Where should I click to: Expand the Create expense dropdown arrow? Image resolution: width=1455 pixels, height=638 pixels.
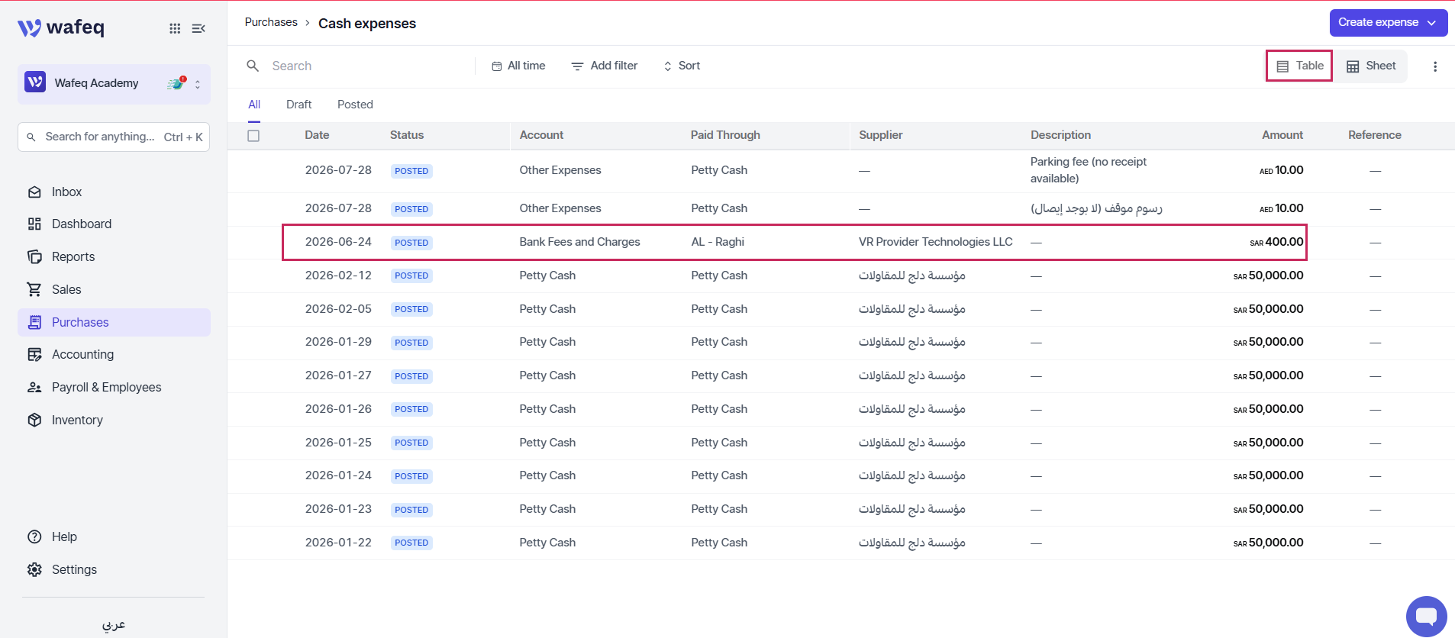1432,23
